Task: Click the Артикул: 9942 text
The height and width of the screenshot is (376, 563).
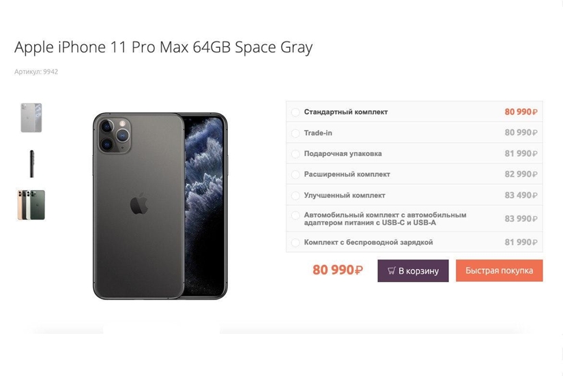Action: tap(36, 72)
